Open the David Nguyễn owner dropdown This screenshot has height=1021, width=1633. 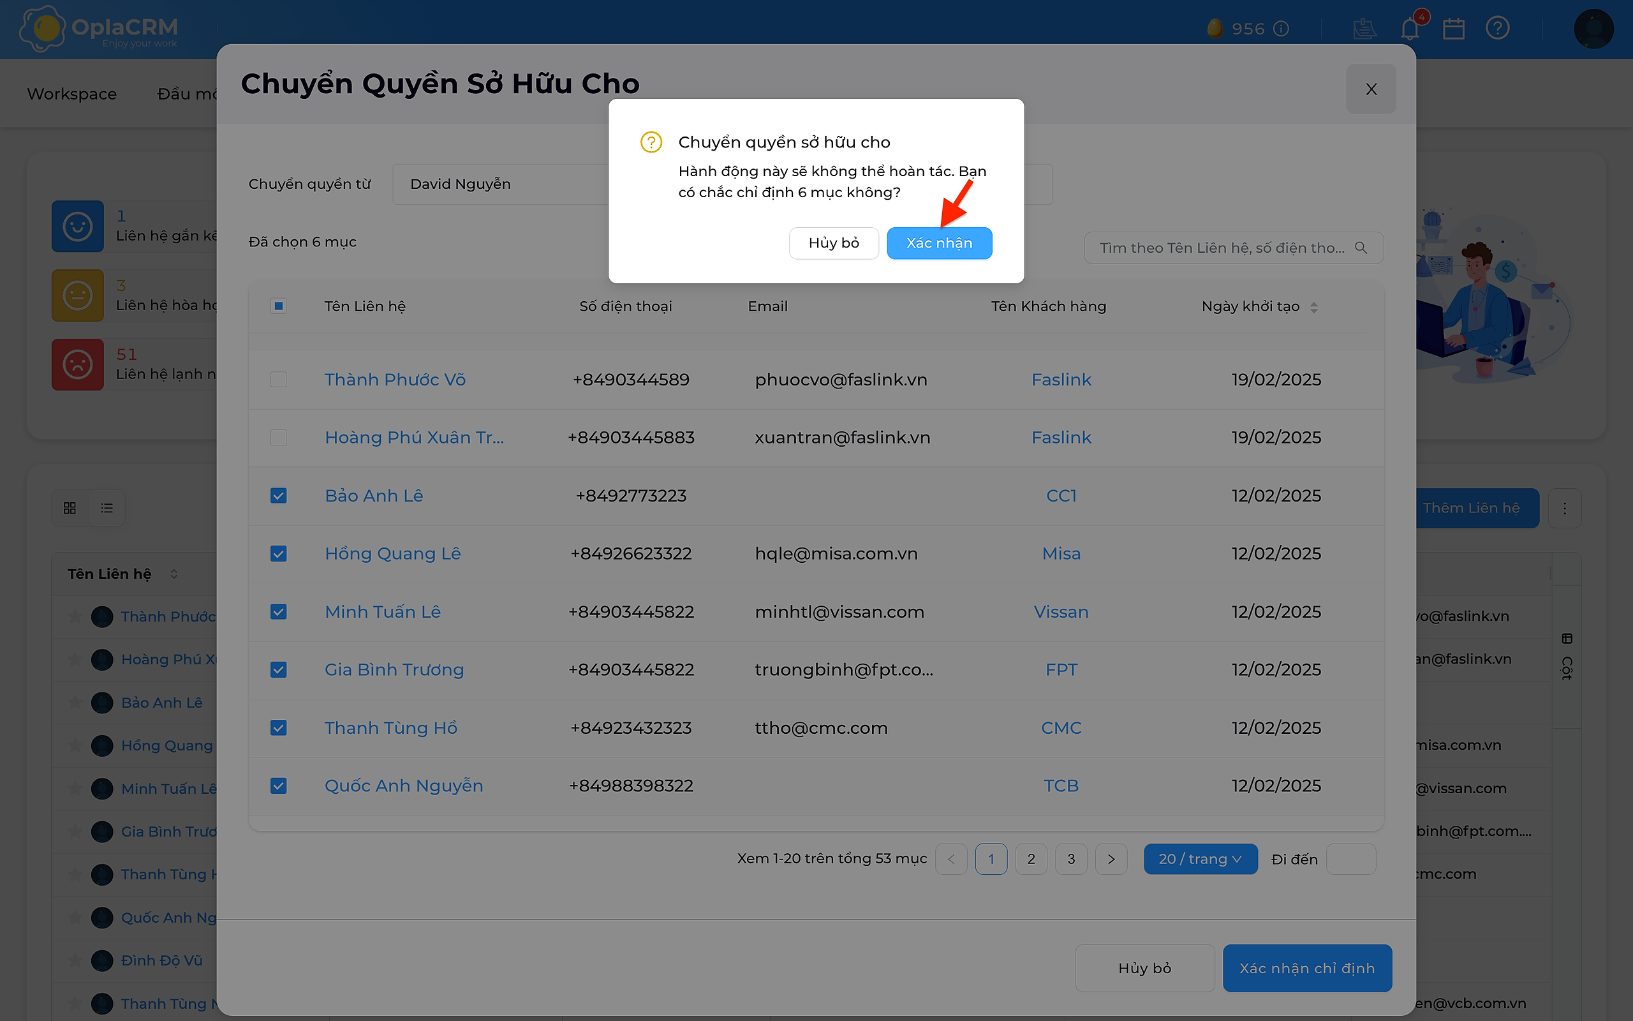[501, 184]
